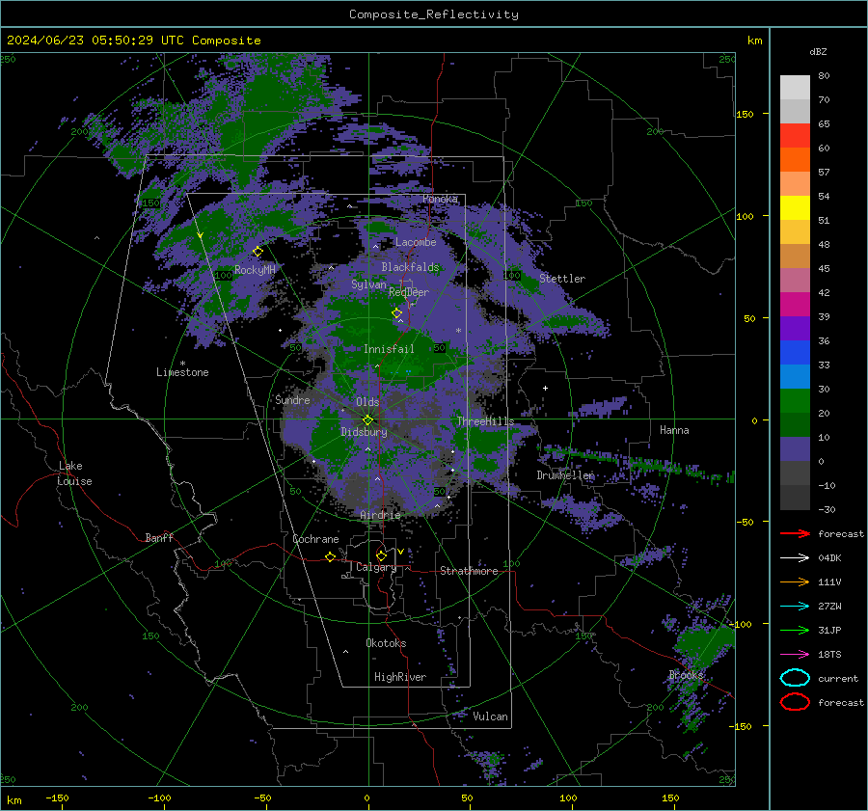Pick the purple 36–39 dBZ swatch
This screenshot has height=811, width=868.
[795, 328]
